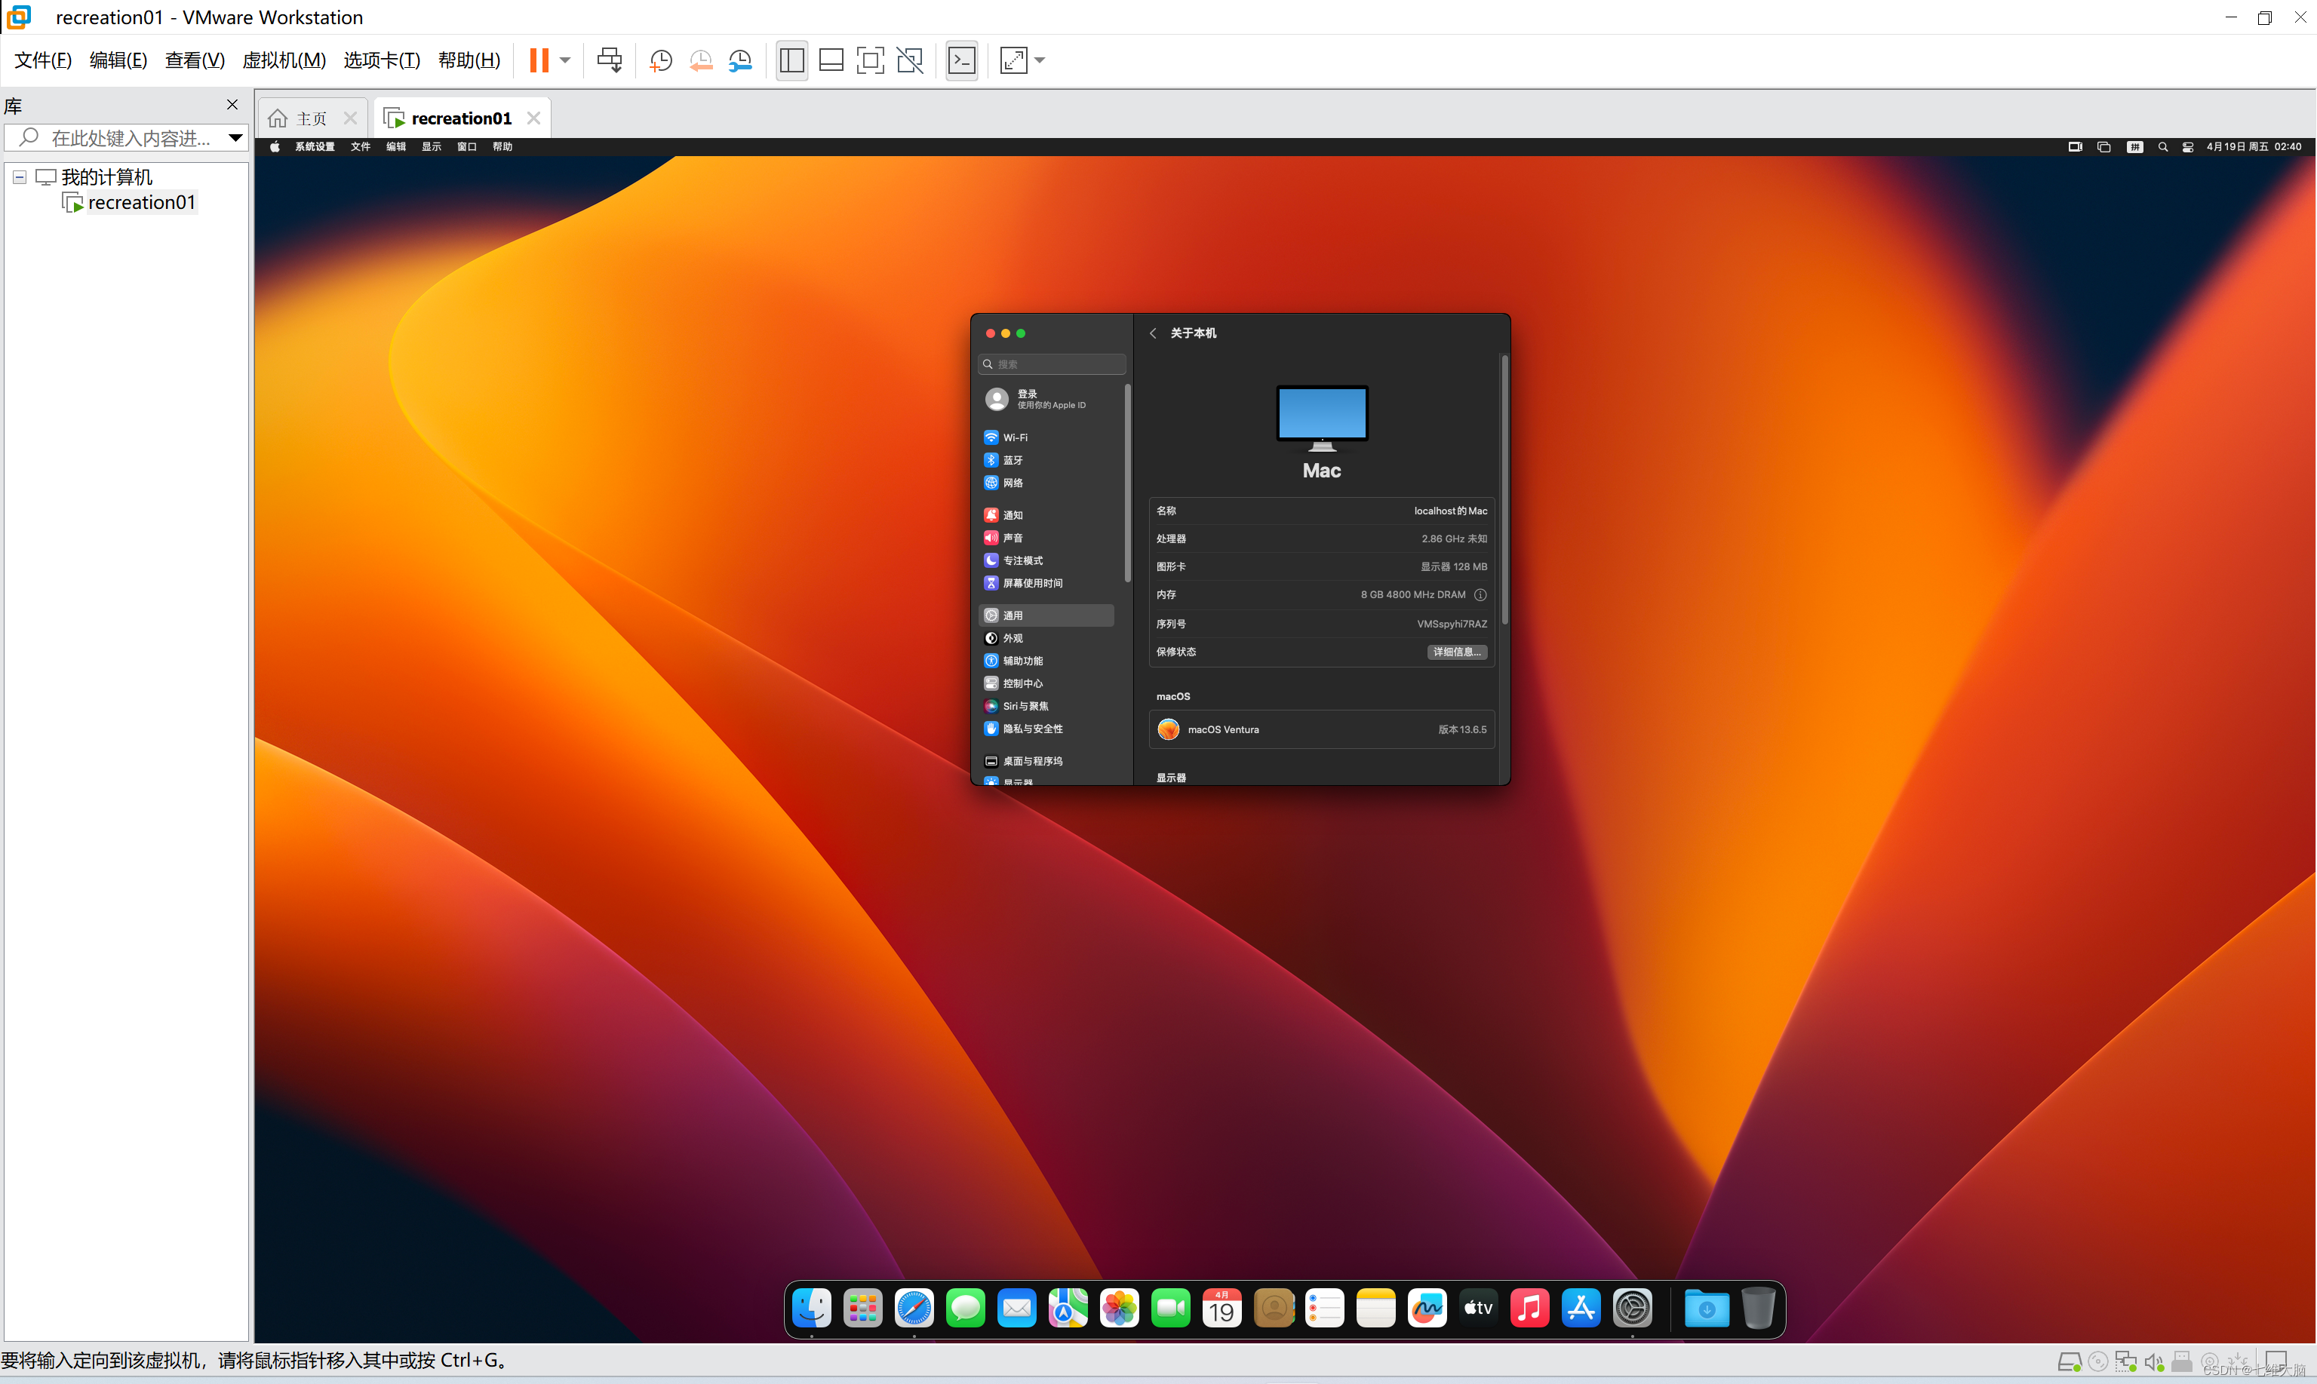Select 屏幕使用时间 in the settings sidebar
This screenshot has height=1384, width=2317.
(x=1047, y=583)
